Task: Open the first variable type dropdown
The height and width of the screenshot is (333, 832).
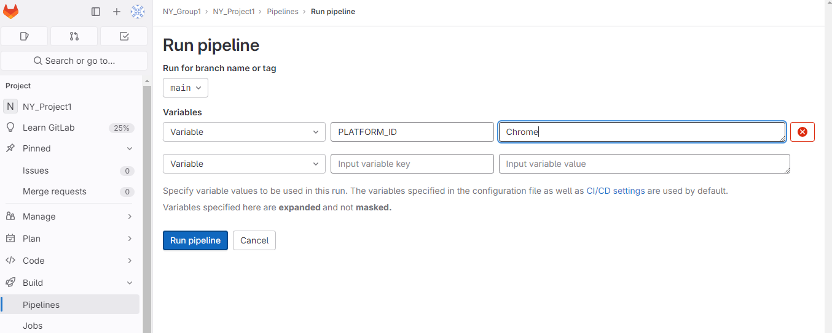Action: (244, 132)
